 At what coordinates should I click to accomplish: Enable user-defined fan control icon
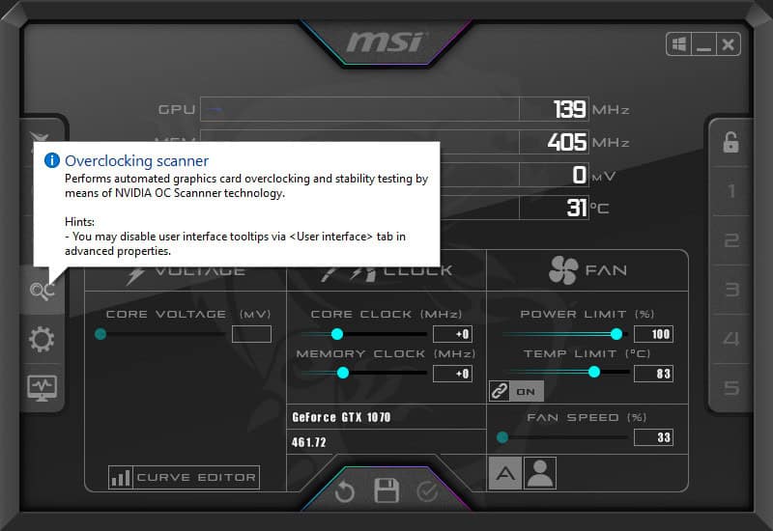540,473
